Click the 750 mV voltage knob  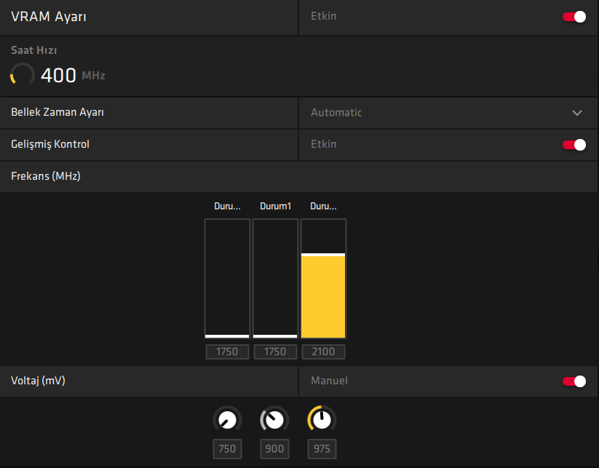[x=227, y=419]
